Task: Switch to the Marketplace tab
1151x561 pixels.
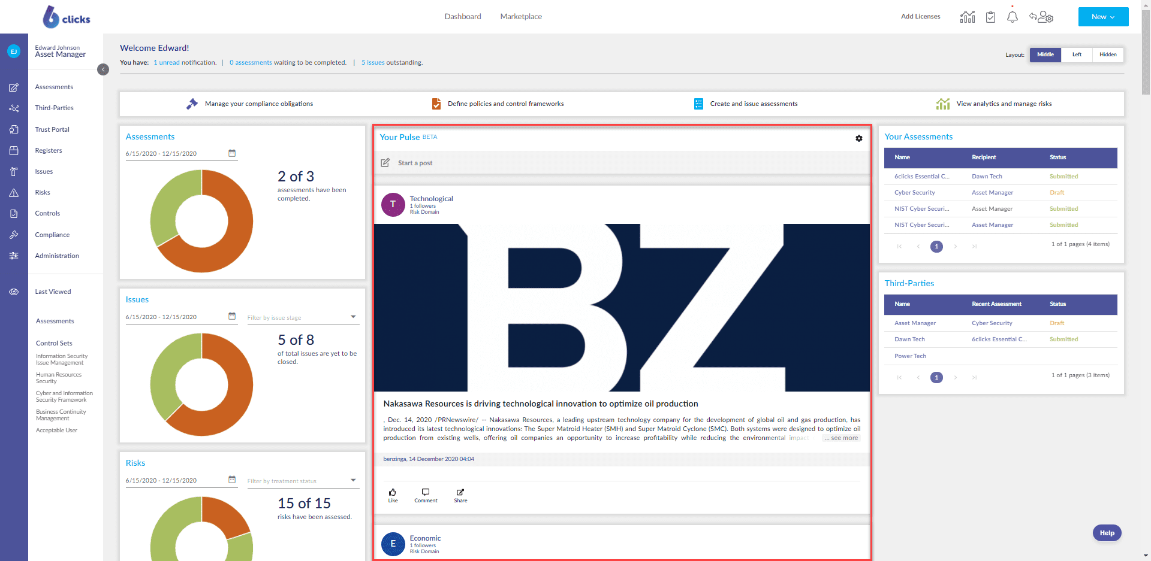Action: point(520,16)
